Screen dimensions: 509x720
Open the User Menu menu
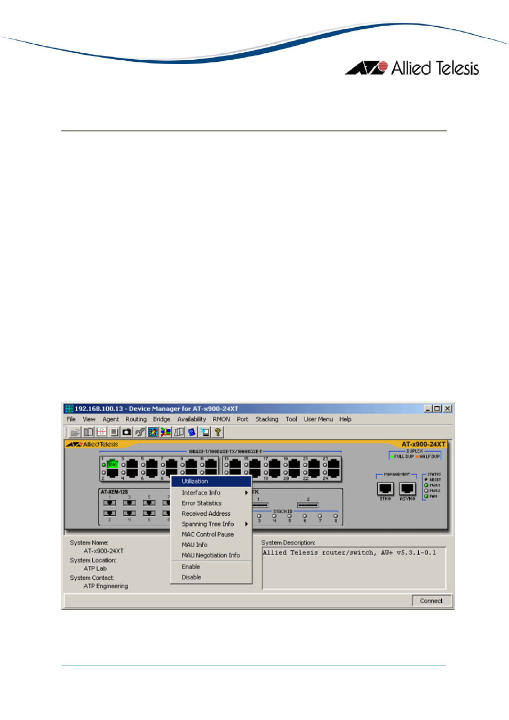coord(319,419)
